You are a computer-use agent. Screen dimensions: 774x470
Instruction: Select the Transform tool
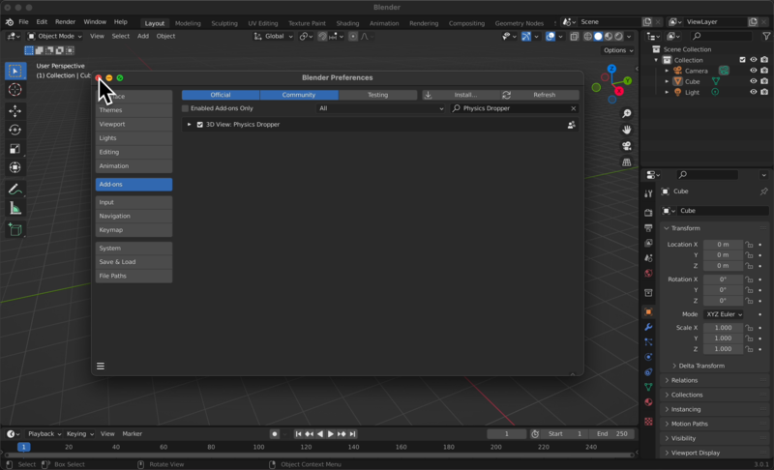point(15,167)
